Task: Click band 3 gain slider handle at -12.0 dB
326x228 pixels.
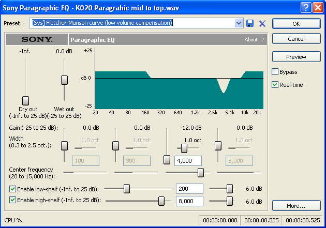Action: [x=167, y=160]
